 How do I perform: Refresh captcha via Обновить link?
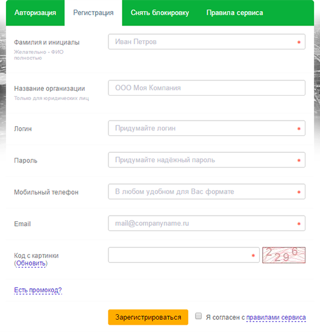tap(31, 263)
